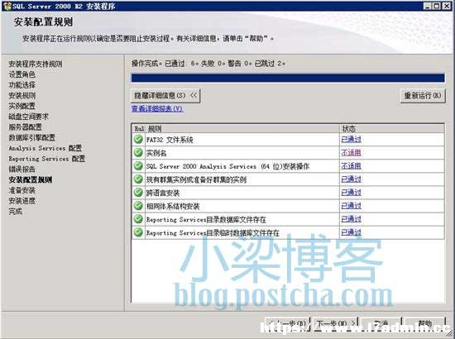Open 已通过 status link for FAT32 文件系统

351,140
